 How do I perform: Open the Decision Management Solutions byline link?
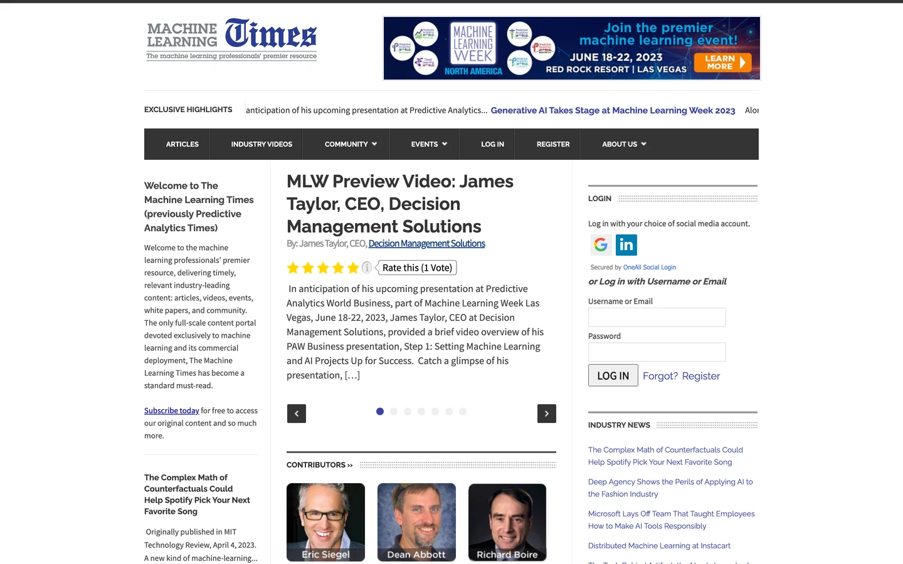point(426,244)
